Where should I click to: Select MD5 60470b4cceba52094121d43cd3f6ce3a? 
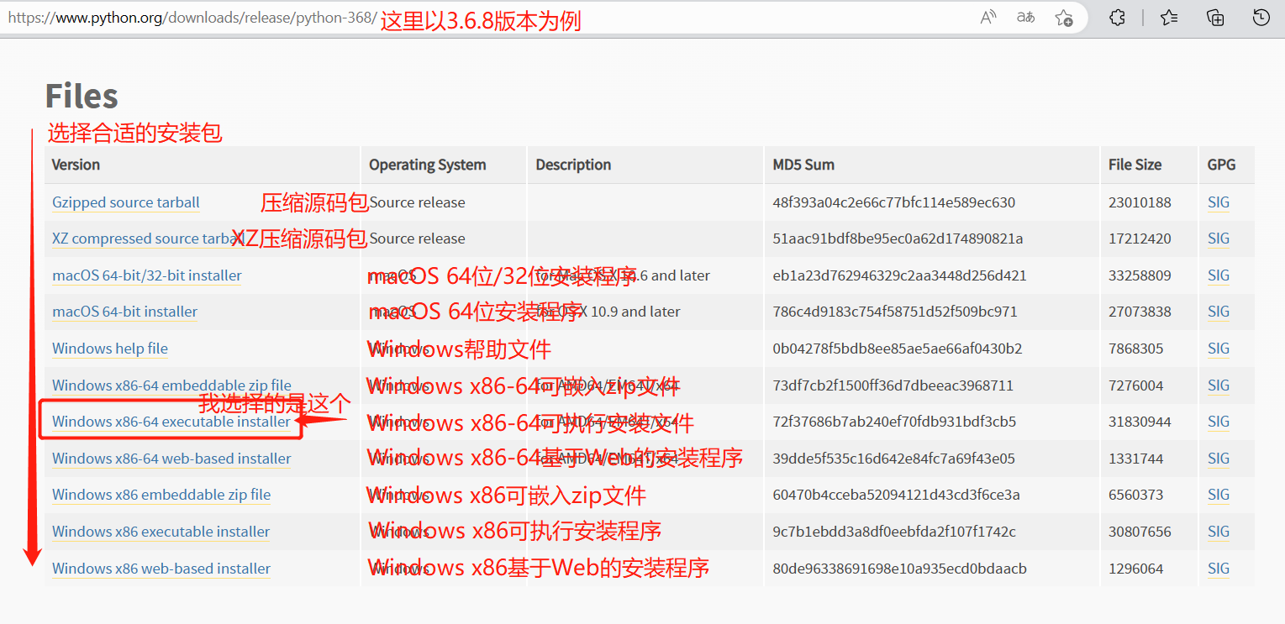[x=897, y=495]
